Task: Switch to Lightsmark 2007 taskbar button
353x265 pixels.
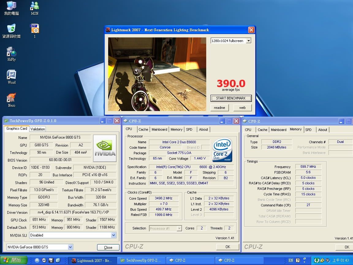Action: 92,260
